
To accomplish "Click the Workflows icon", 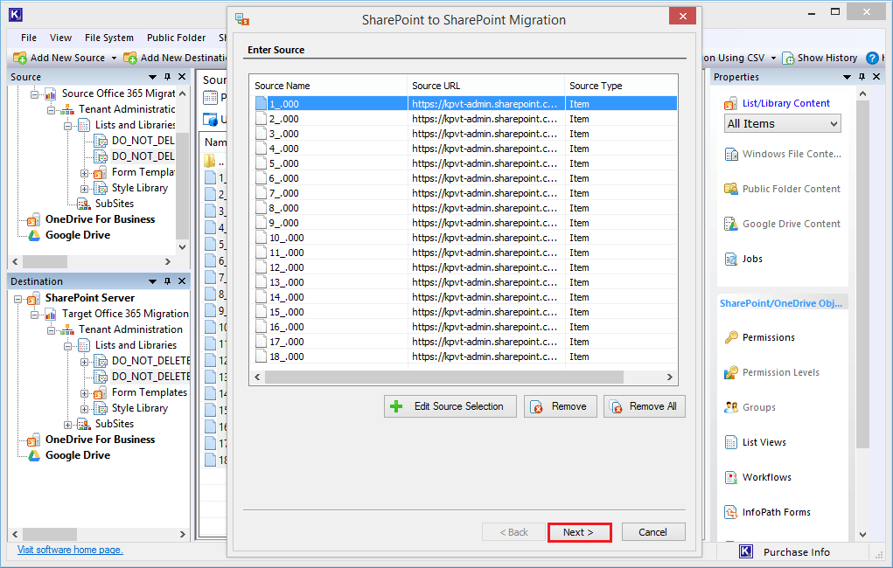I will click(x=730, y=477).
